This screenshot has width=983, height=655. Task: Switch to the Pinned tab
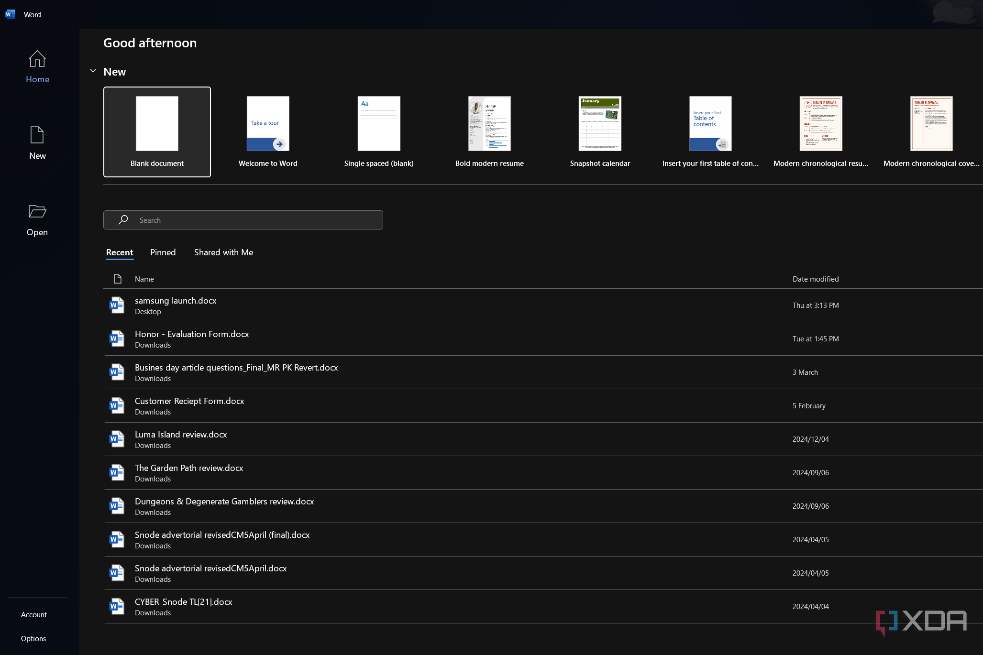pos(163,252)
